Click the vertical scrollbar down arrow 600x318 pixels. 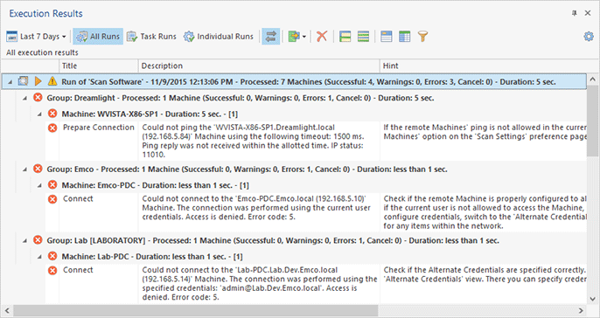pyautogui.click(x=592, y=299)
